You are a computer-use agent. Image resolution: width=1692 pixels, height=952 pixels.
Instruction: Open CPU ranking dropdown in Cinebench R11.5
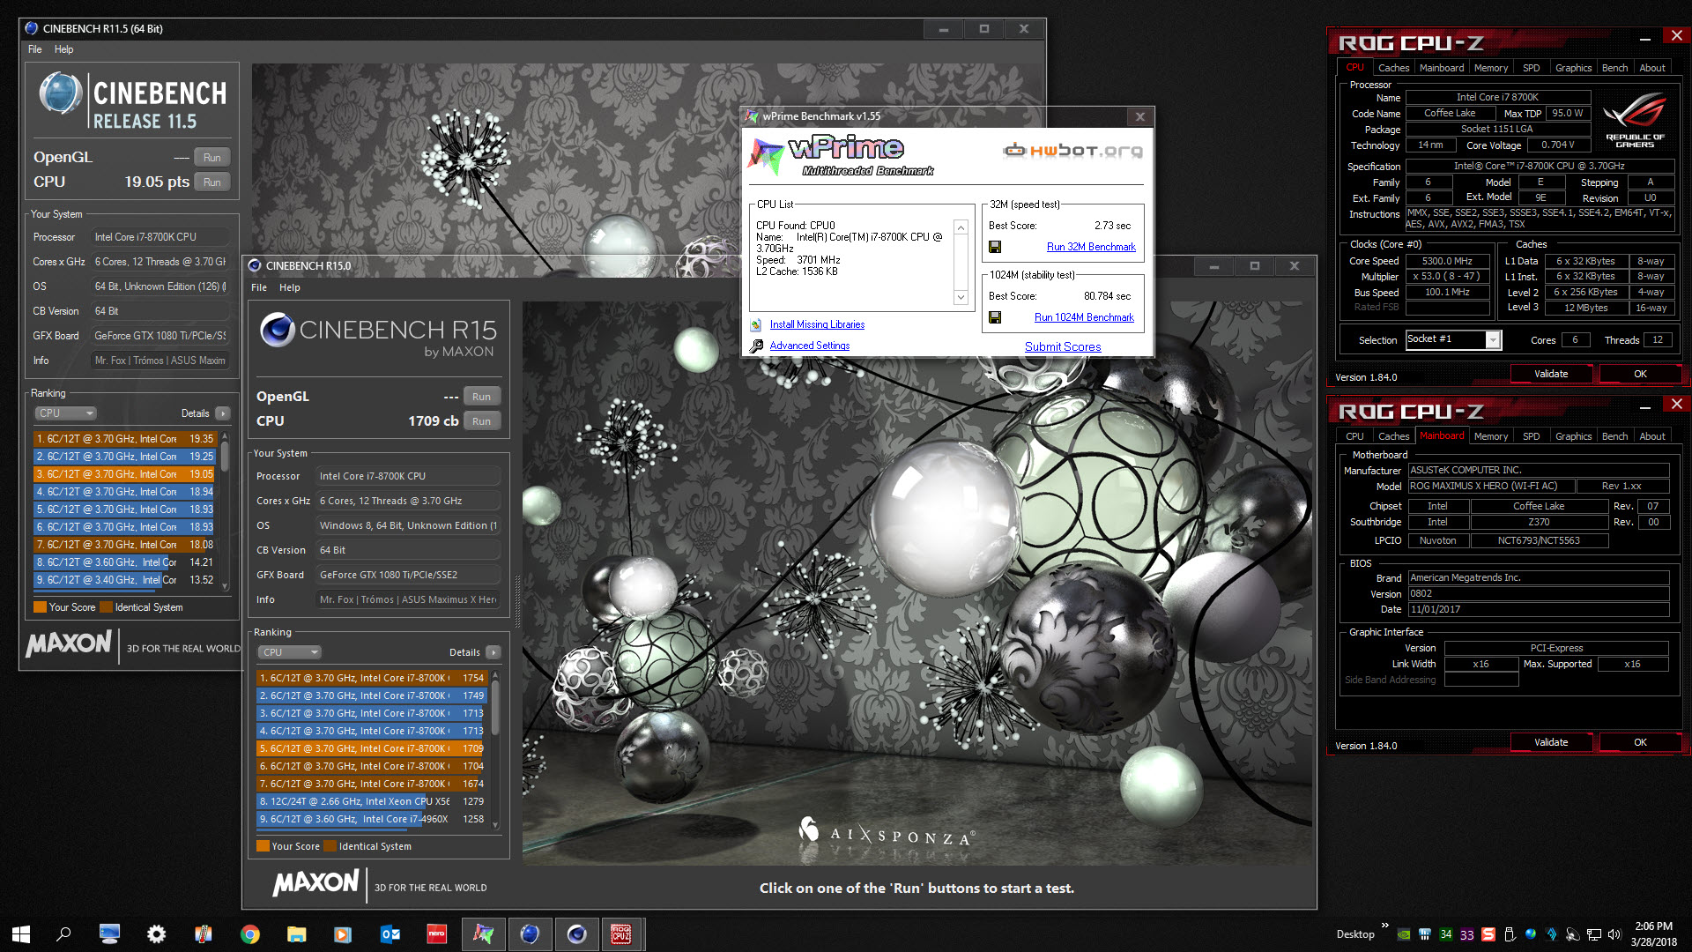(x=65, y=413)
